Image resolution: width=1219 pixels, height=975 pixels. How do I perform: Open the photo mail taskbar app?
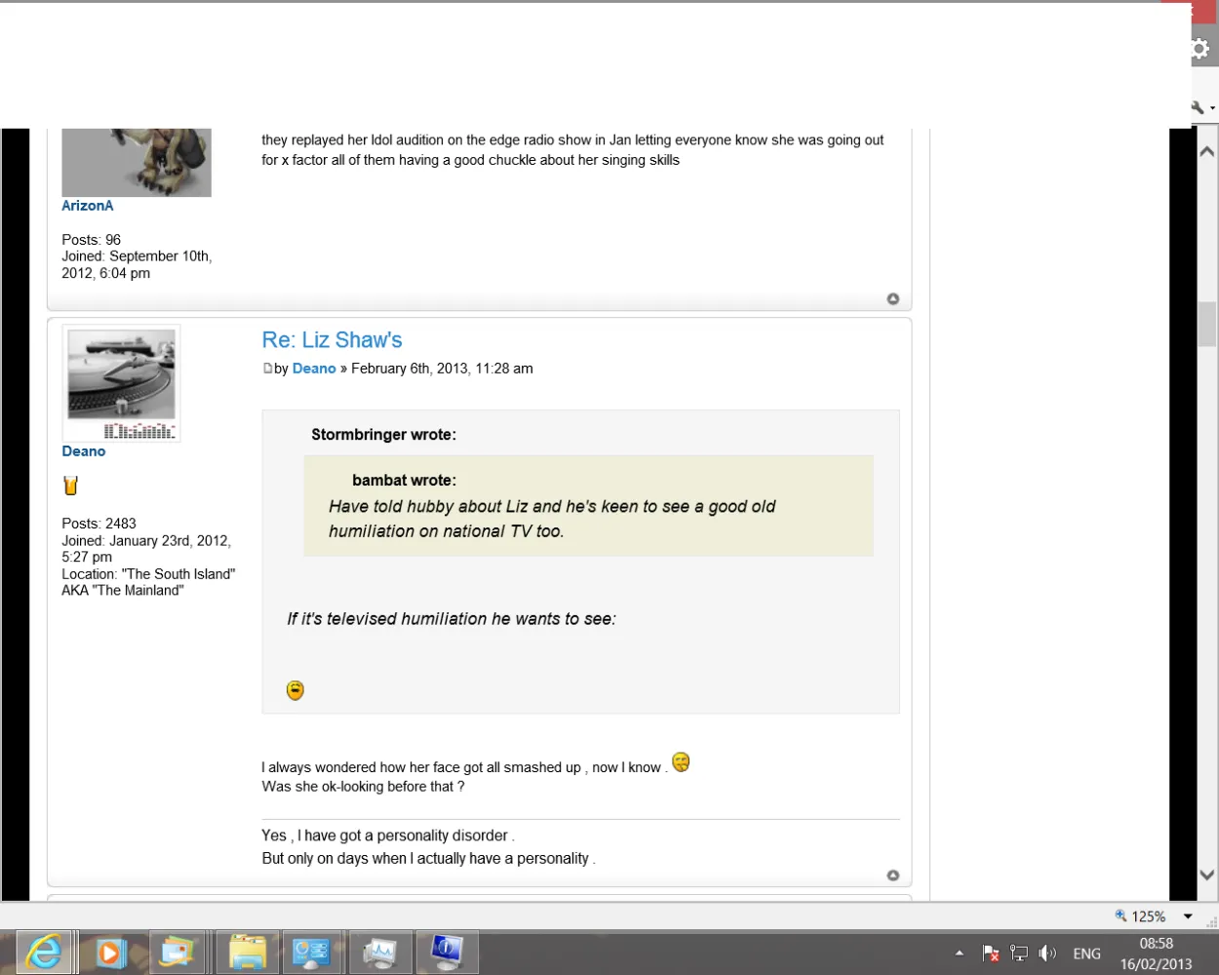[x=177, y=953]
